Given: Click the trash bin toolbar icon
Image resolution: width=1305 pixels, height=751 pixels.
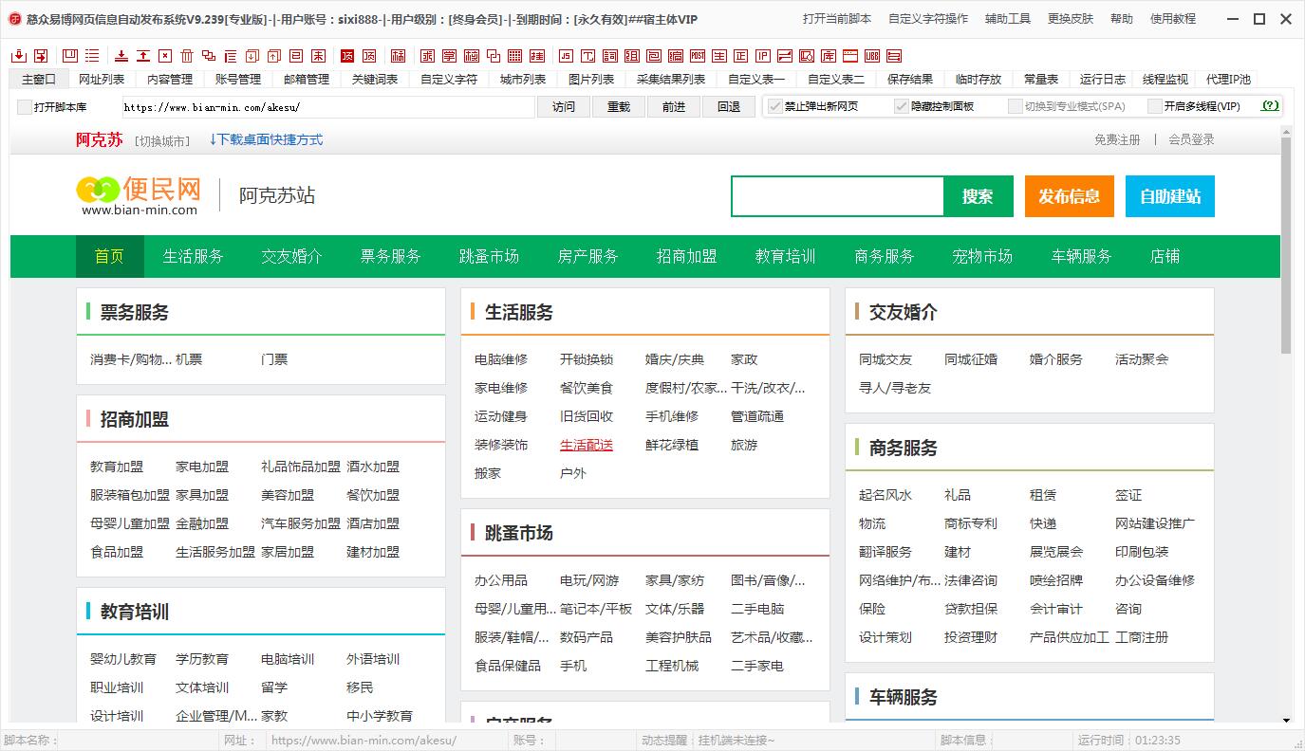Looking at the screenshot, I should (187, 56).
